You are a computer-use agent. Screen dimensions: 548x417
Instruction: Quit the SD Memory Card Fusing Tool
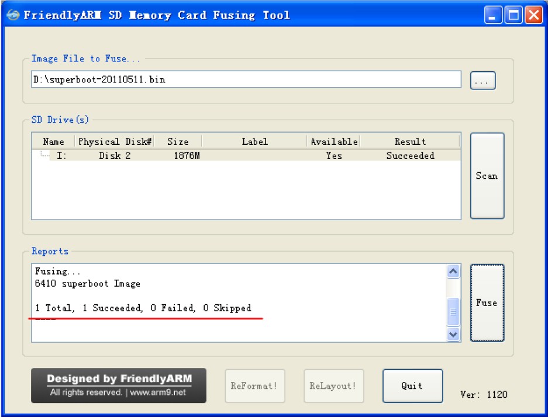coord(412,385)
